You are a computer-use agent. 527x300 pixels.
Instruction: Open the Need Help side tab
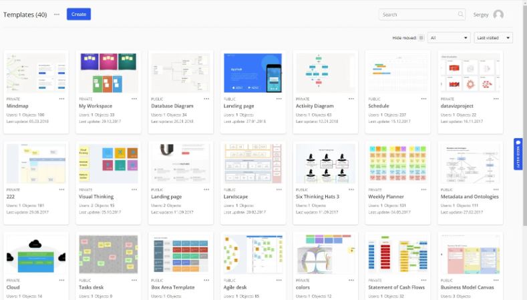pos(518,154)
